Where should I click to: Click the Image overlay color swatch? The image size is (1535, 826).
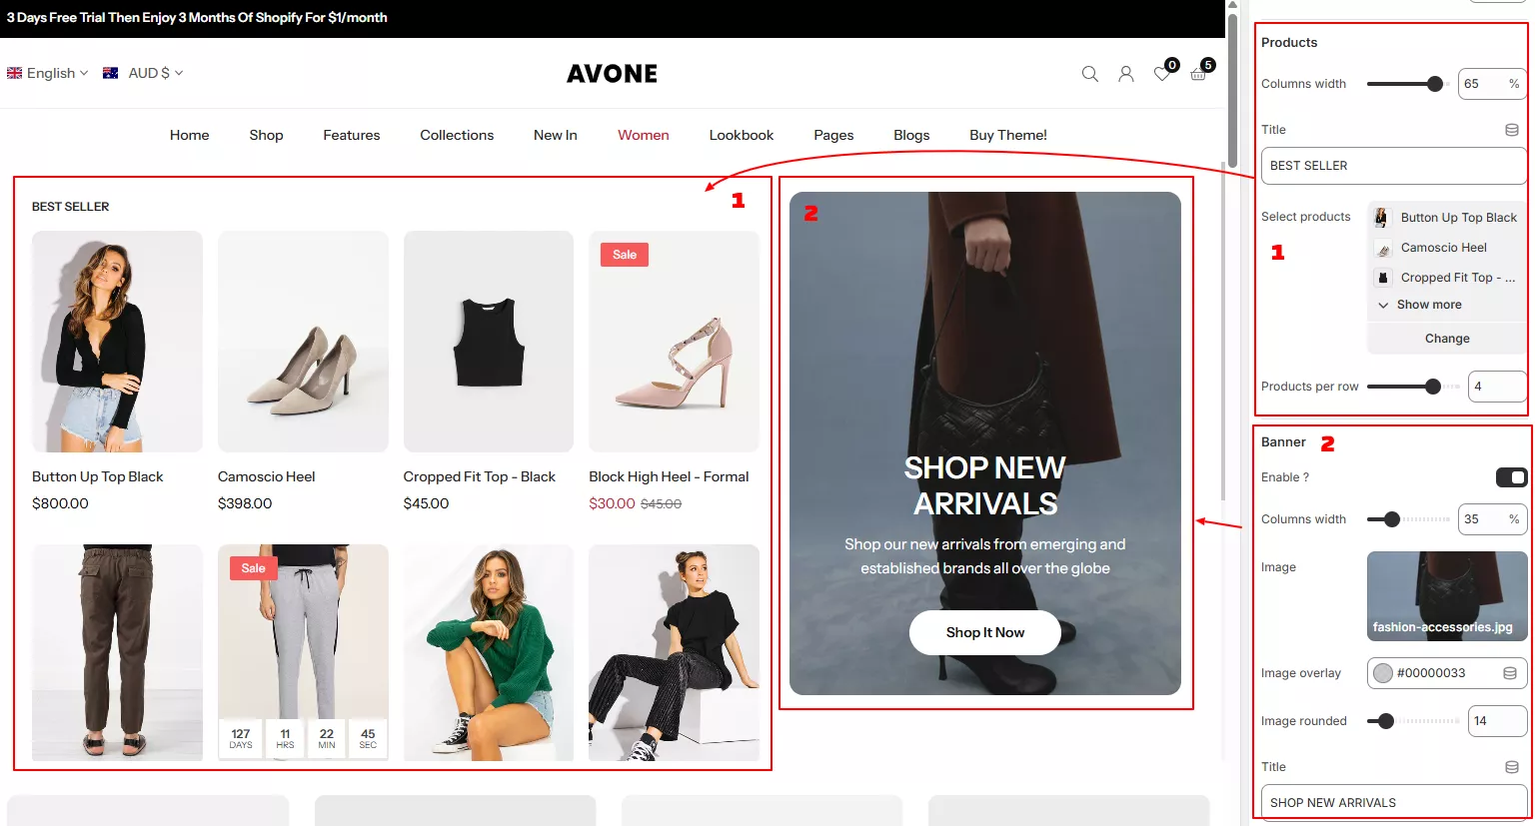pyautogui.click(x=1383, y=673)
